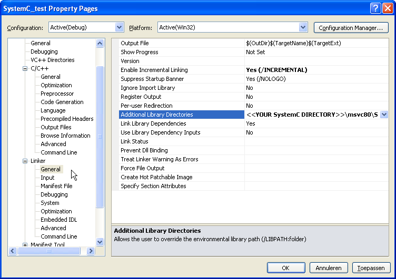Click the Help question mark title bar icon
This screenshot has height=279, width=396.
tap(375, 8)
